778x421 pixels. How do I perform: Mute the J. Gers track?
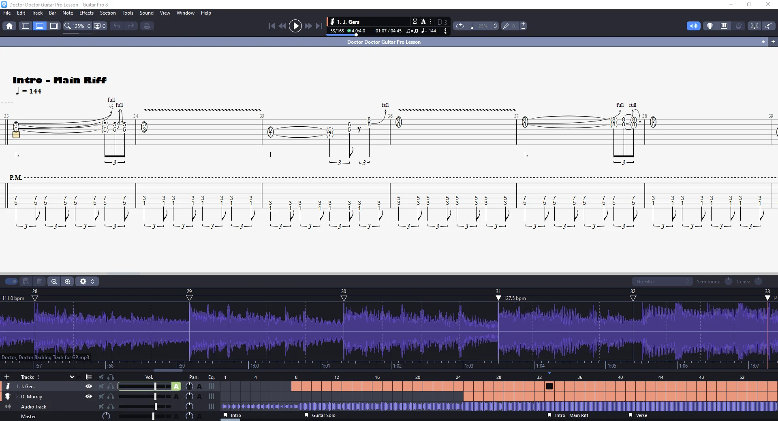coord(101,386)
